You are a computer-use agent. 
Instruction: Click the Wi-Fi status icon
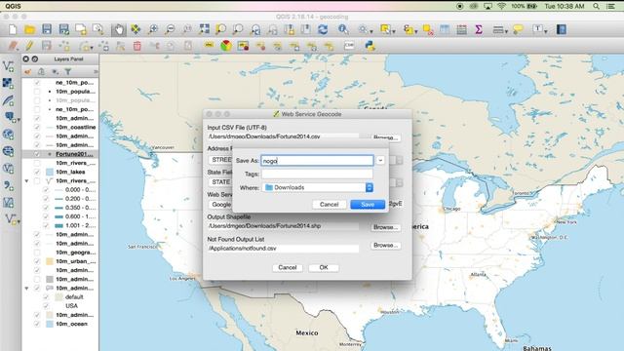[501, 6]
